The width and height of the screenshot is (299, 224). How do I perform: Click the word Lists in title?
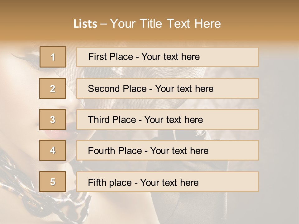pyautogui.click(x=85, y=24)
